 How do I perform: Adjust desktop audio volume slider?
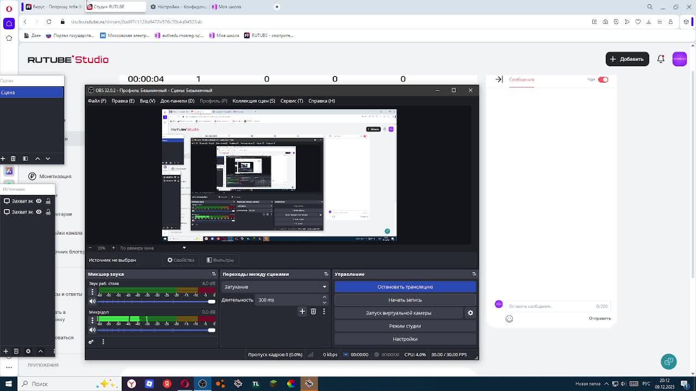(x=156, y=301)
